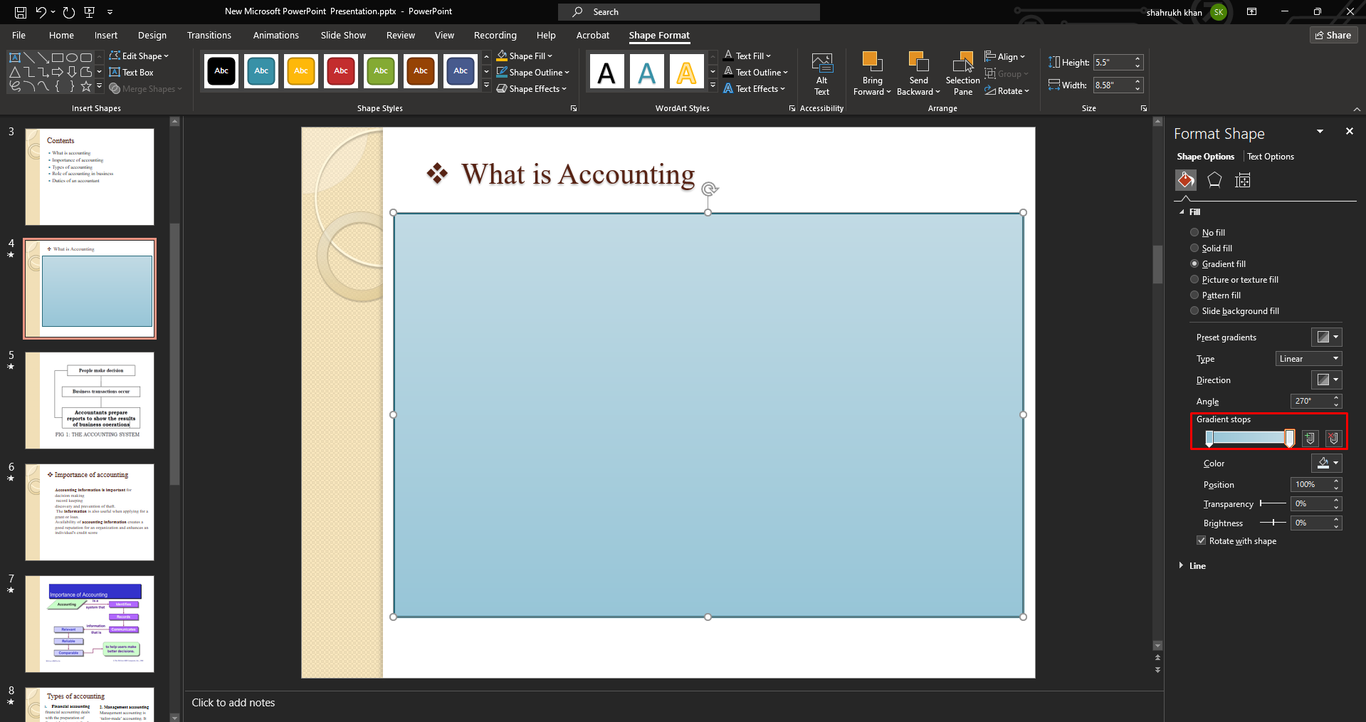Open the Size & Properties icon tab
The height and width of the screenshot is (722, 1366).
pos(1243,180)
